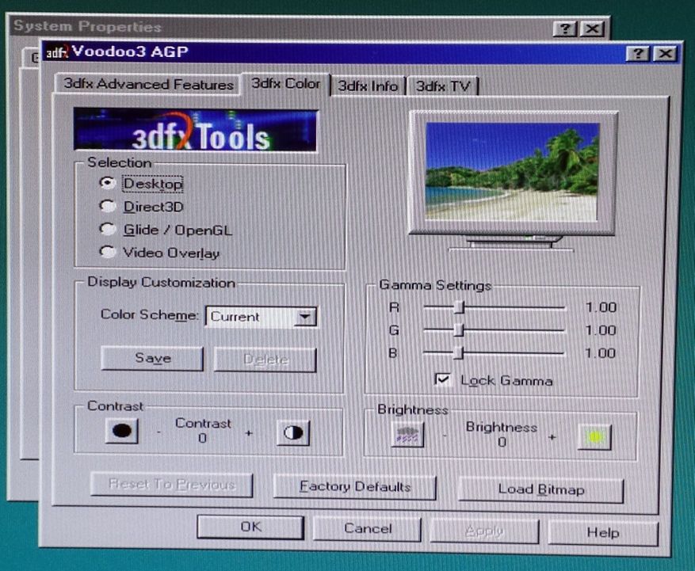Click the System Properties help question mark button
Image resolution: width=695 pixels, height=571 pixels.
565,29
